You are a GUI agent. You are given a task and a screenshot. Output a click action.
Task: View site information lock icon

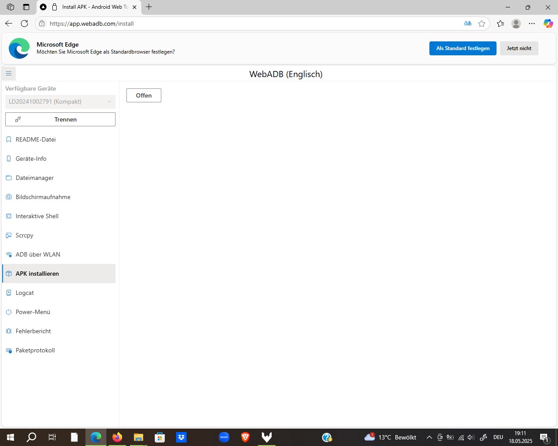[42, 24]
